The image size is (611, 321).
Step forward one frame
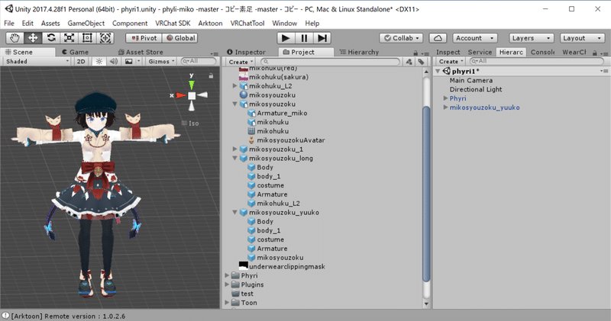(322, 37)
